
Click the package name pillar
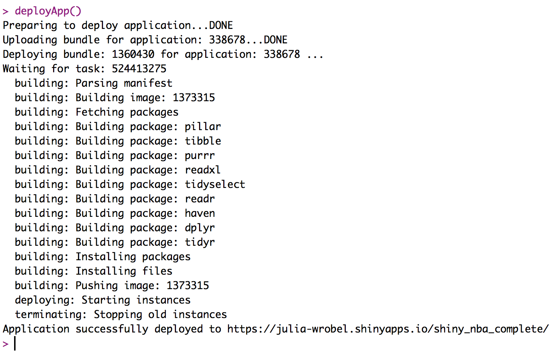coord(203,126)
